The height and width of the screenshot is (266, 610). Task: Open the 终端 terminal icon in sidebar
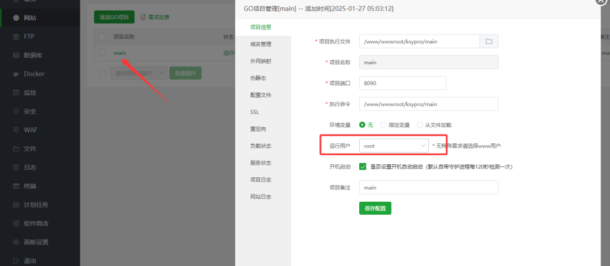17,186
